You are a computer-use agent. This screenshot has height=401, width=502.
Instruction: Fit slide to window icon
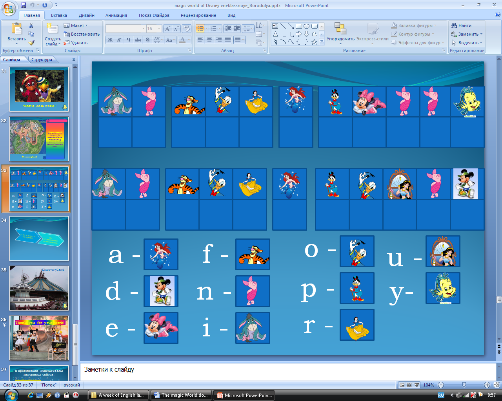497,385
